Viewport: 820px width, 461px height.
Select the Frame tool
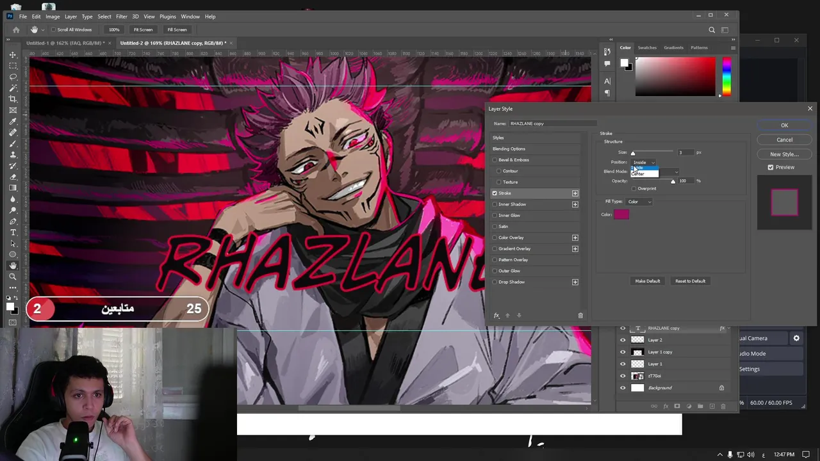[x=13, y=110]
